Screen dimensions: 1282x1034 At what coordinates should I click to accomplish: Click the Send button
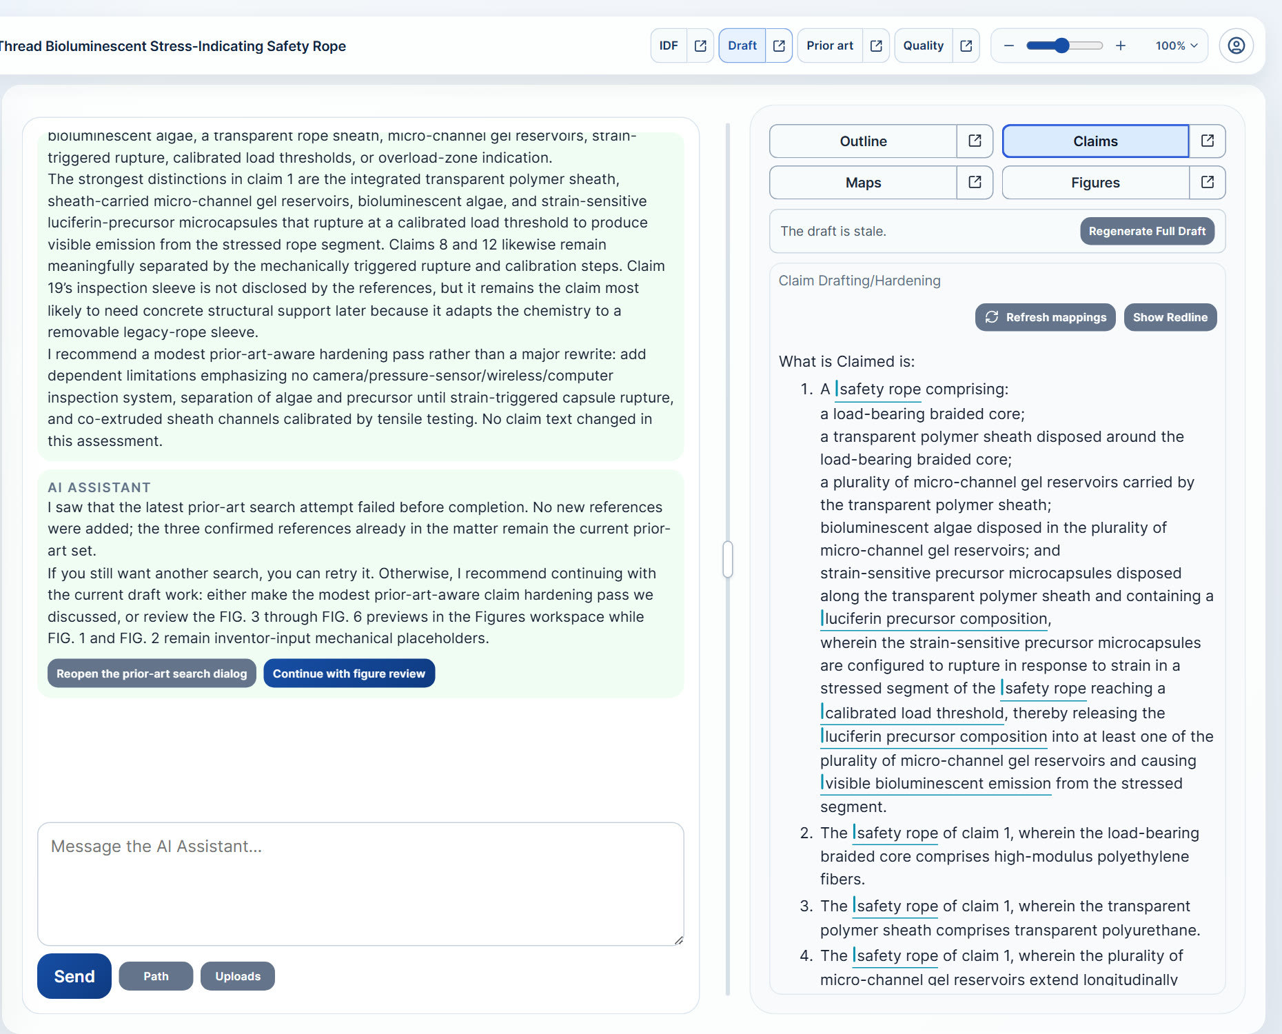click(74, 976)
